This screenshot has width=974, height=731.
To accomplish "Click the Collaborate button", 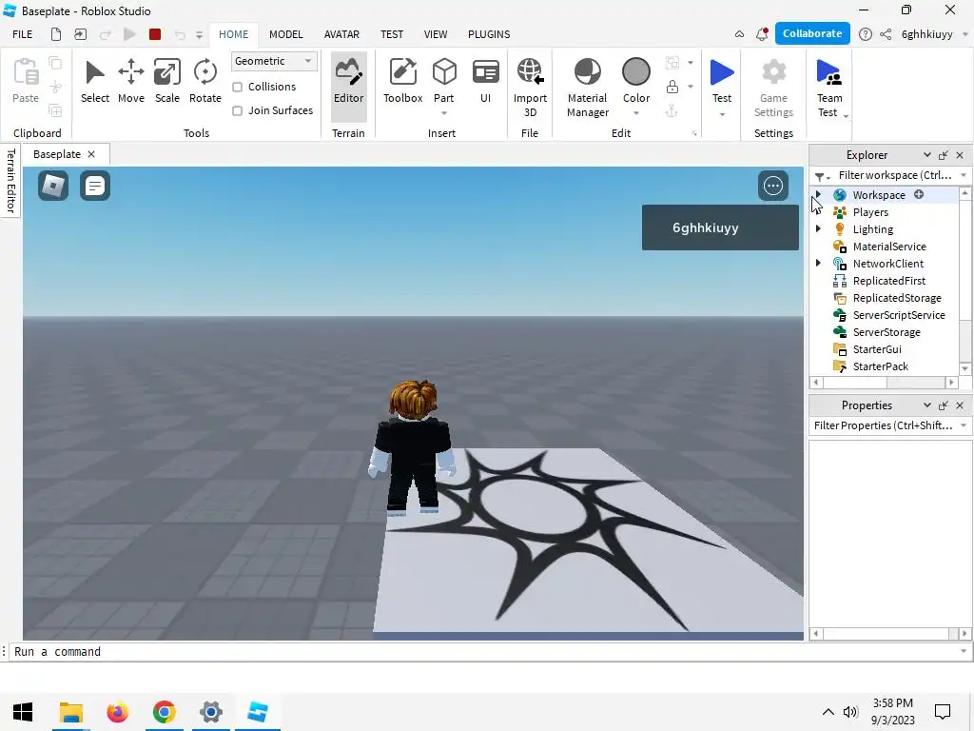I will 812,33.
